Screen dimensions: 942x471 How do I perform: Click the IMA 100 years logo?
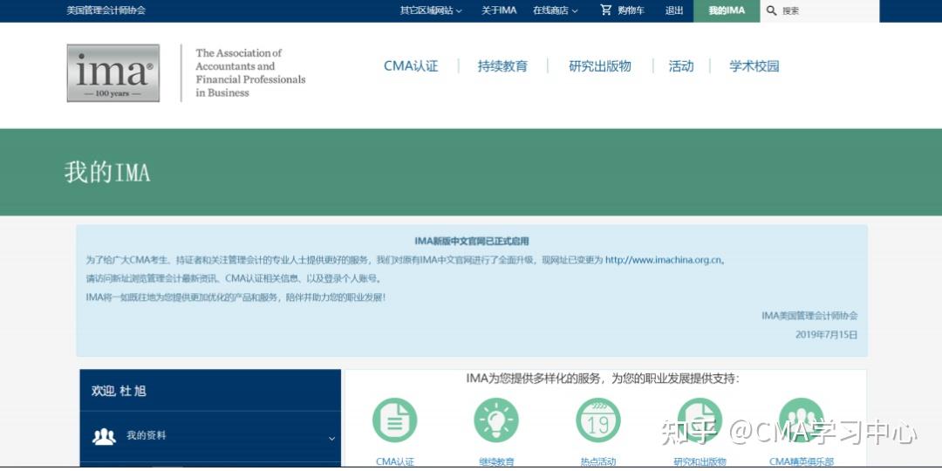(113, 72)
